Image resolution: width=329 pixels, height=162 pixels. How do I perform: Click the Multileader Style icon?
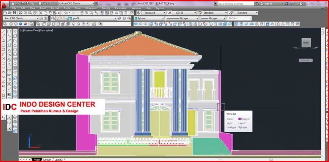click(231, 13)
